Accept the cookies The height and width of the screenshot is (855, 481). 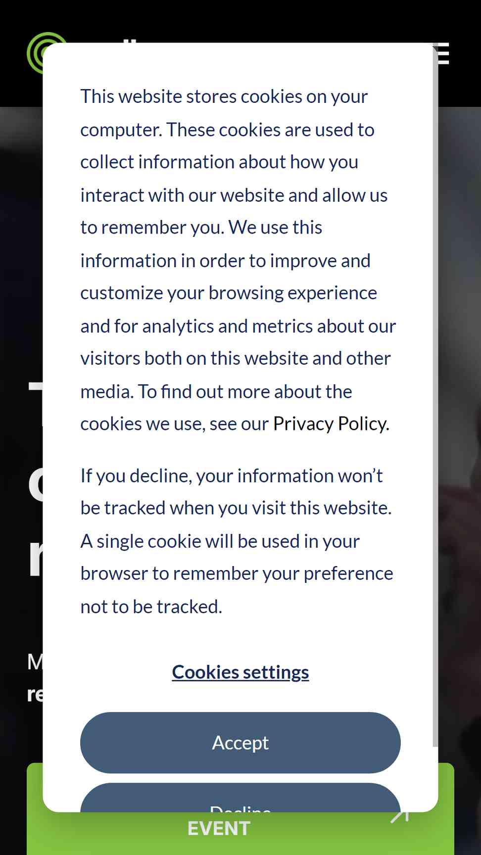pyautogui.click(x=240, y=743)
